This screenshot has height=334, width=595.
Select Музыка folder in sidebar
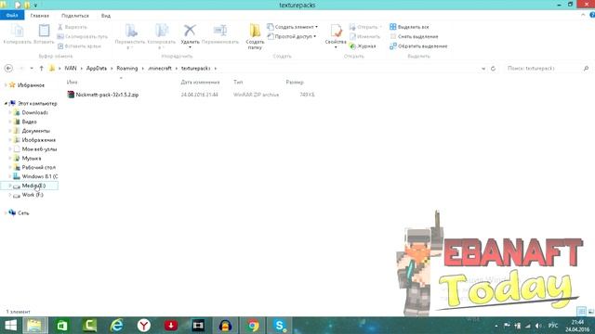[x=32, y=159]
